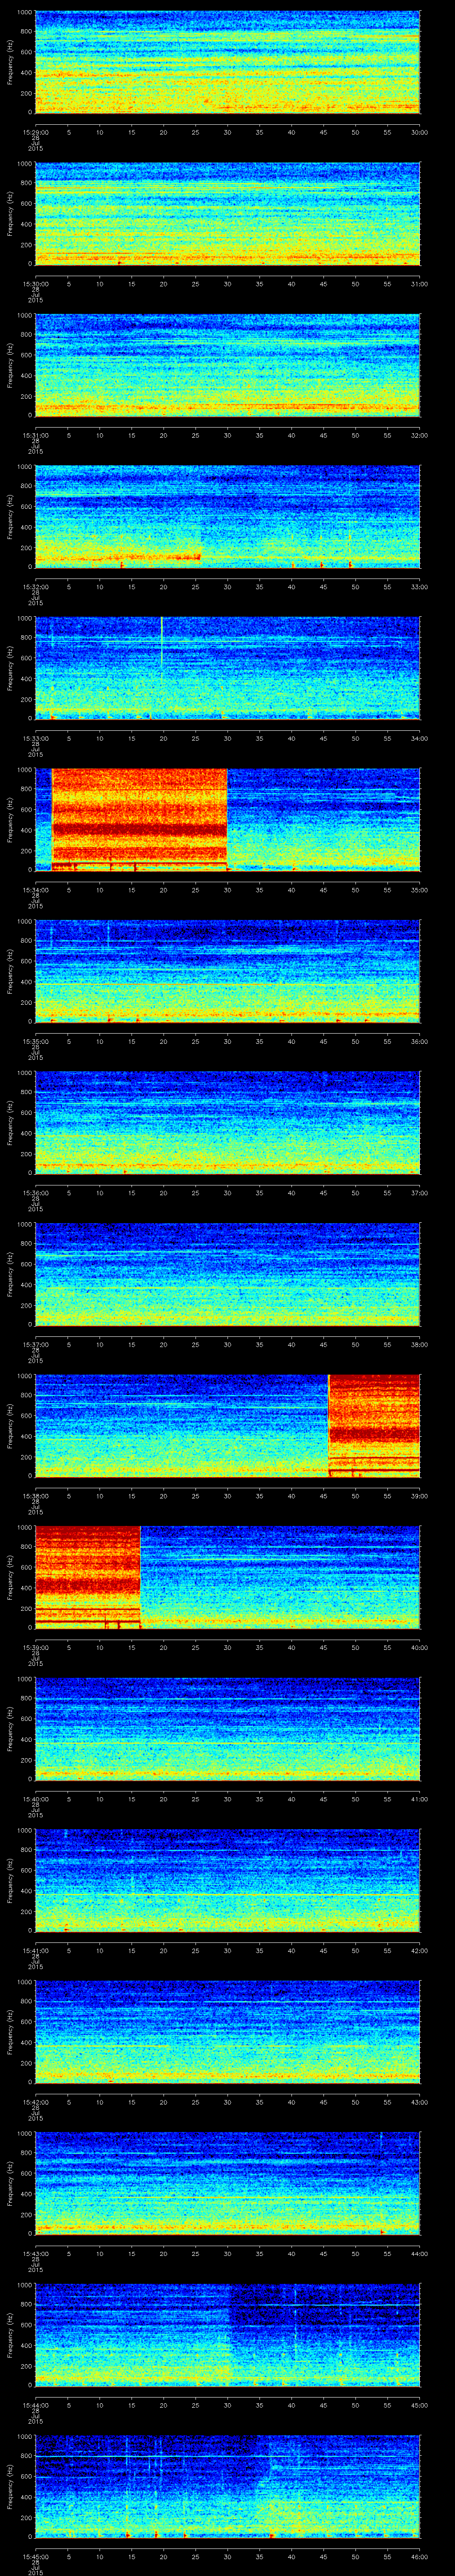Click the '32:00' end time label

pyautogui.click(x=420, y=435)
